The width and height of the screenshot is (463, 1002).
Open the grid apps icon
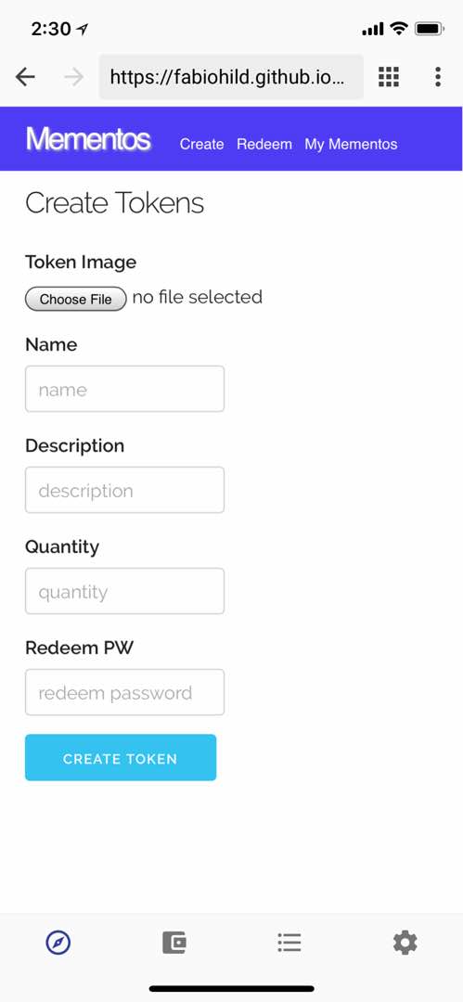coord(389,77)
